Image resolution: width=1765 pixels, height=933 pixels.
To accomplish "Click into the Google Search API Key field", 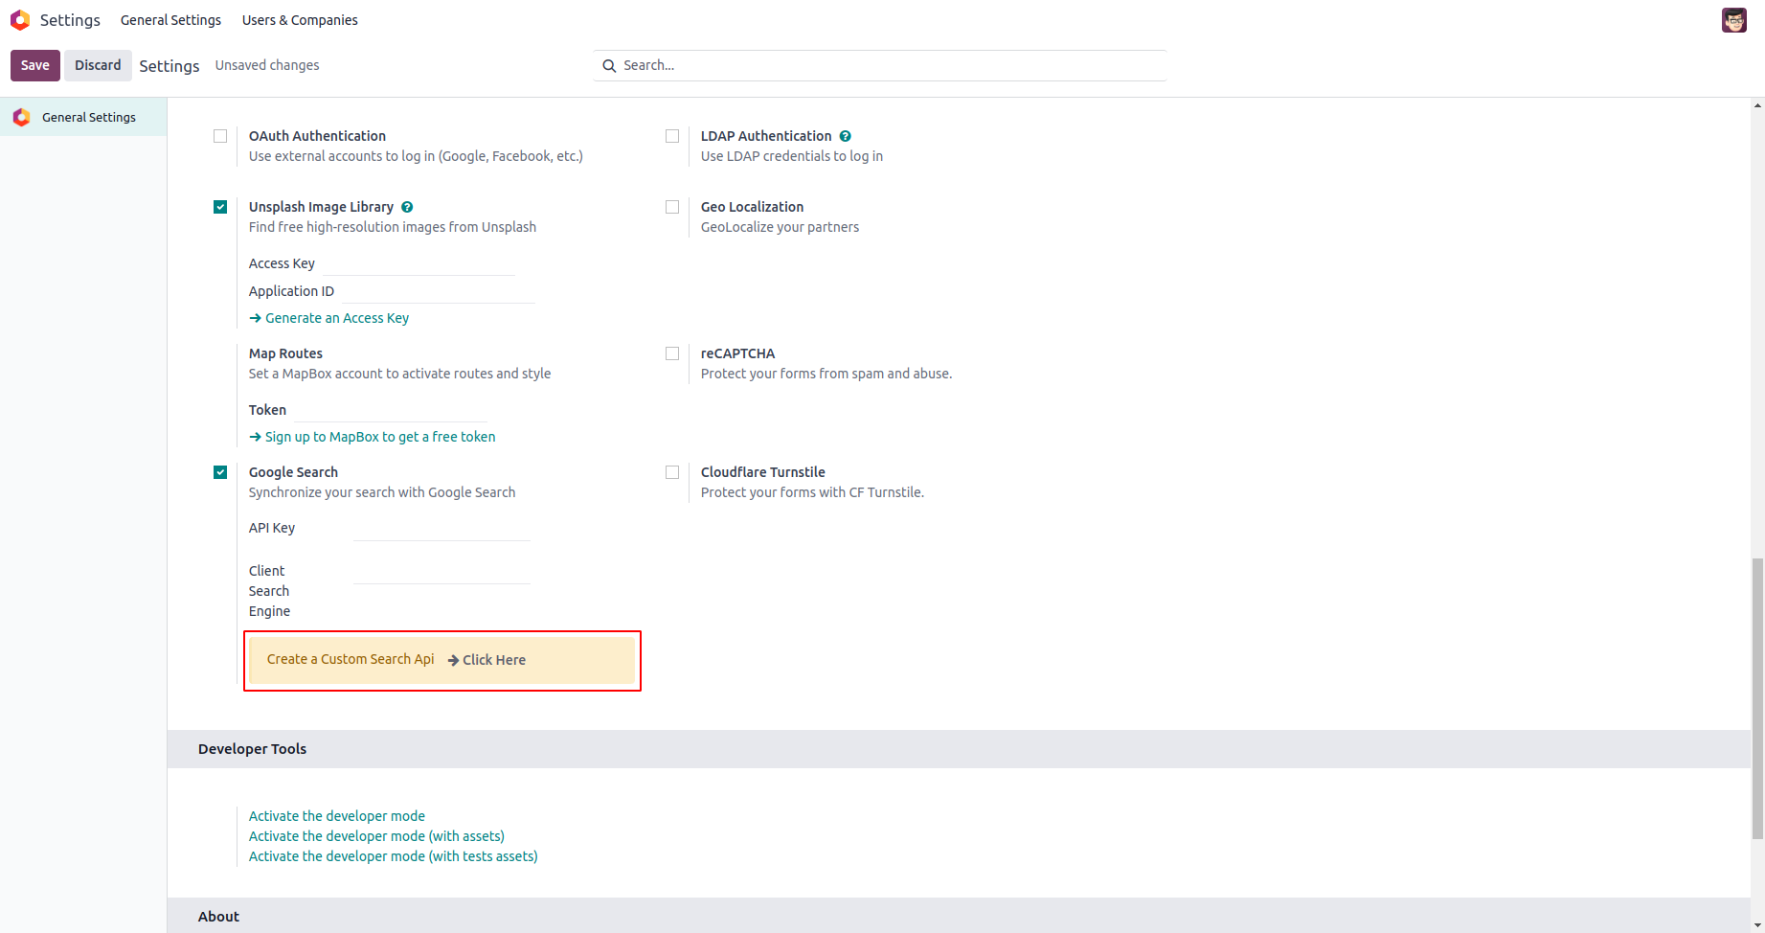I will pyautogui.click(x=441, y=529).
